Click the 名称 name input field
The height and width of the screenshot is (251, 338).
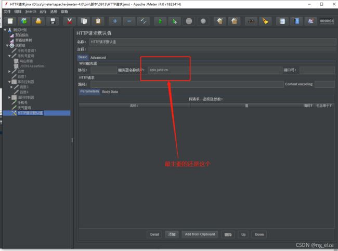click(x=213, y=42)
